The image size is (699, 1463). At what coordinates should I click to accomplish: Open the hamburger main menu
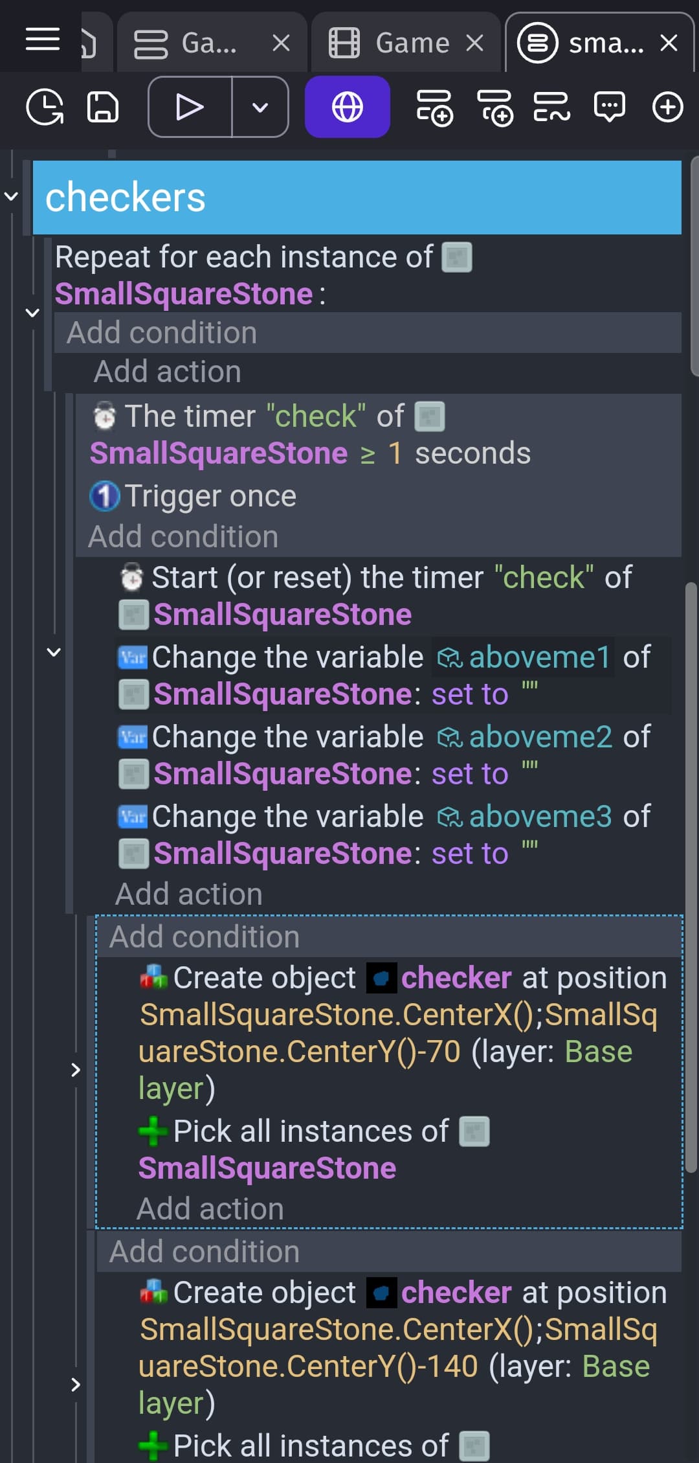click(43, 40)
